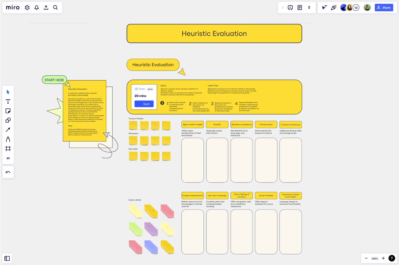Select the Shapes tool
Screen dimensions: 399x265
[8, 120]
